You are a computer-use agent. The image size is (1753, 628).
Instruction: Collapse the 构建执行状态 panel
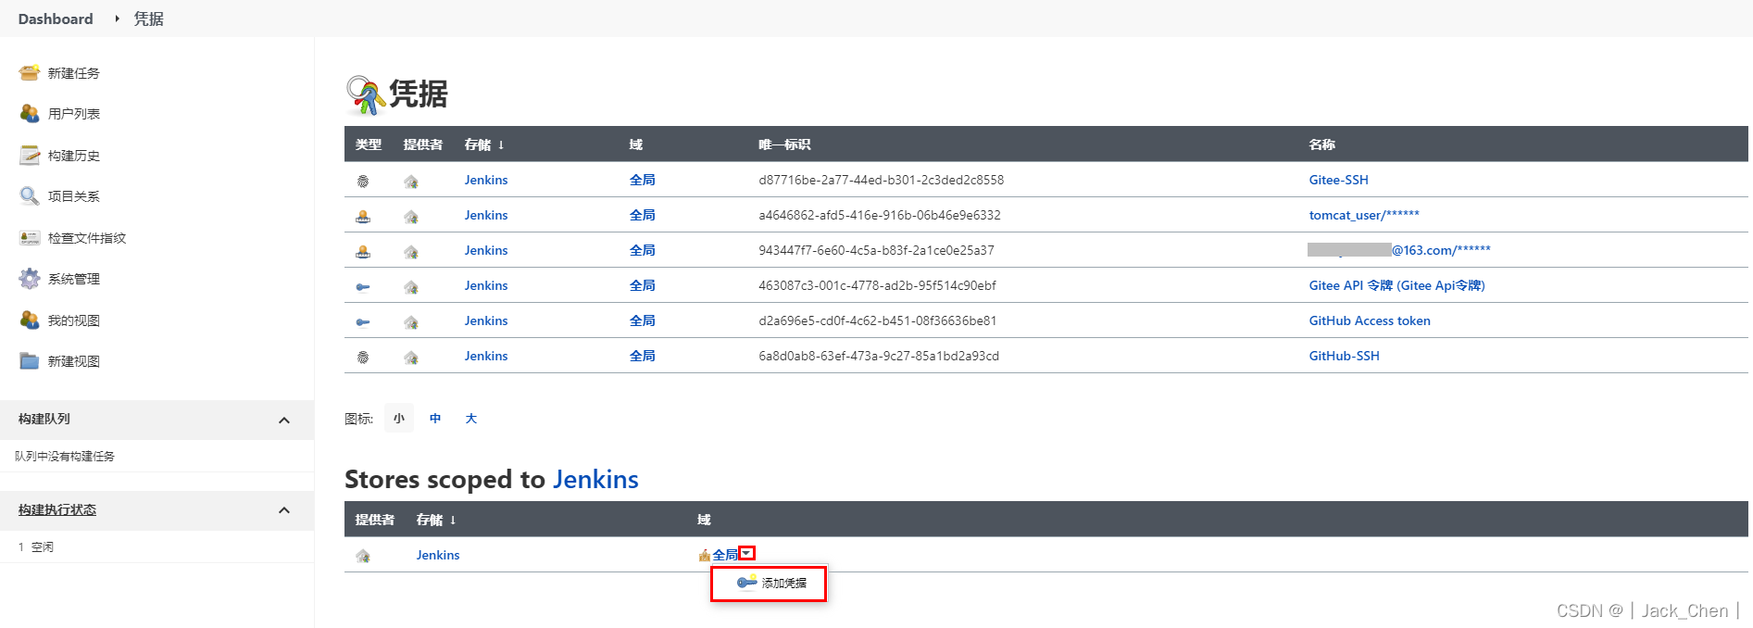284,510
